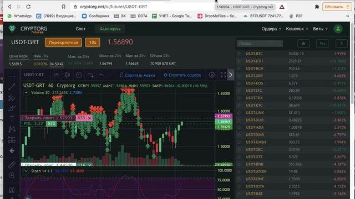Change the Перекрестная margin mode

tap(63, 43)
